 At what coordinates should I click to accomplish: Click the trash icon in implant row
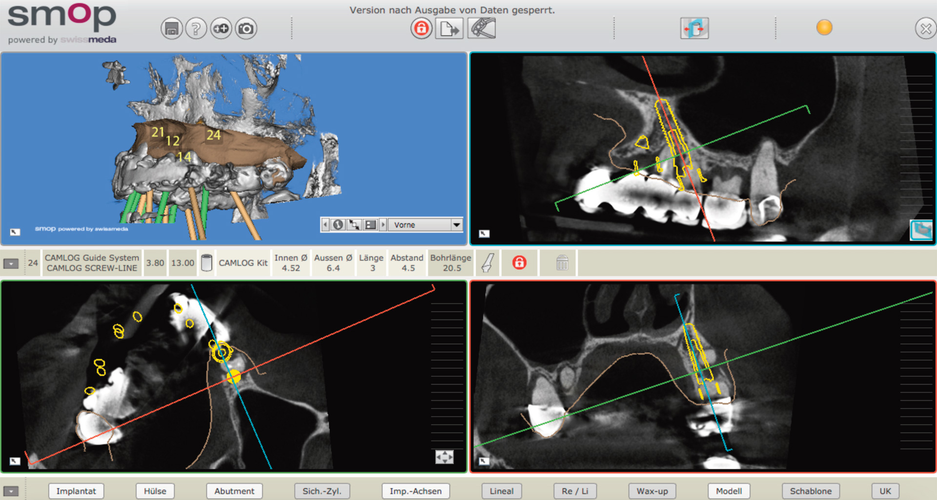pos(562,263)
